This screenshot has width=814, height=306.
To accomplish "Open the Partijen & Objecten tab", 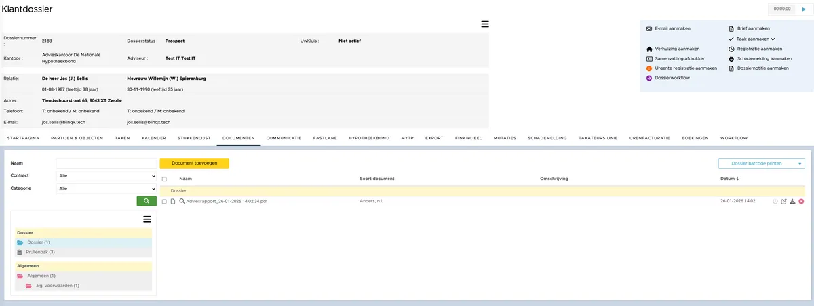I will pyautogui.click(x=77, y=138).
